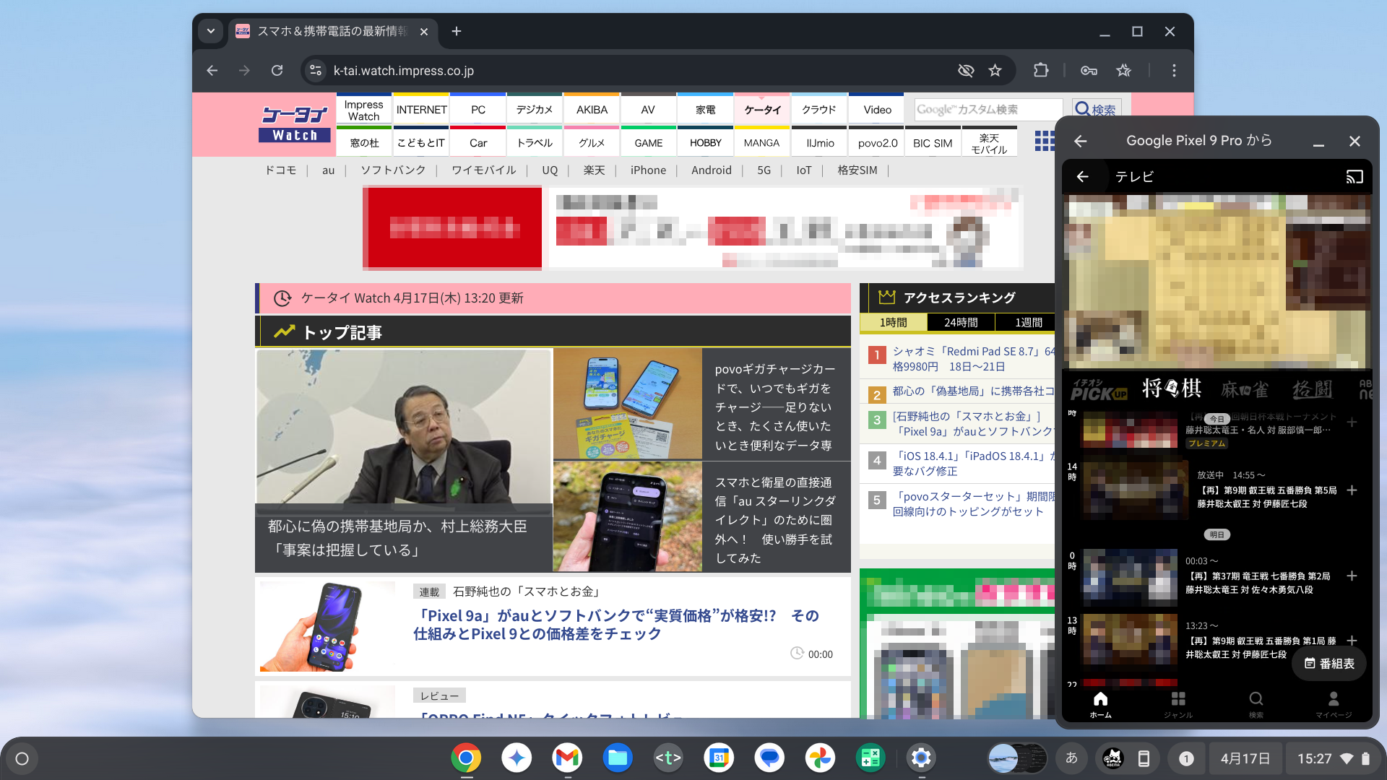The image size is (1387, 780).
Task: Open the povo2.0 navigation tab
Action: tap(877, 143)
